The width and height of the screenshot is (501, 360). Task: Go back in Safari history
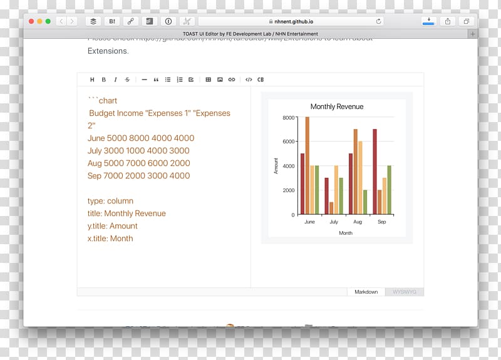point(61,21)
